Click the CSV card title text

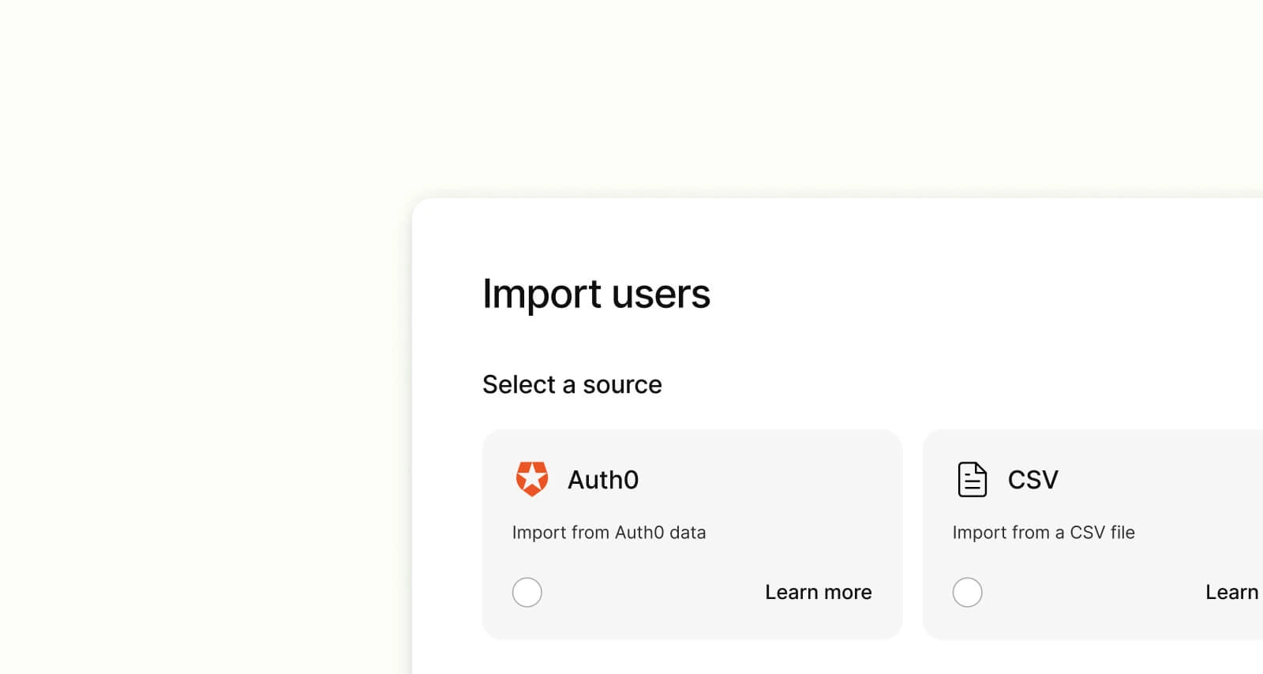pyautogui.click(x=1033, y=480)
